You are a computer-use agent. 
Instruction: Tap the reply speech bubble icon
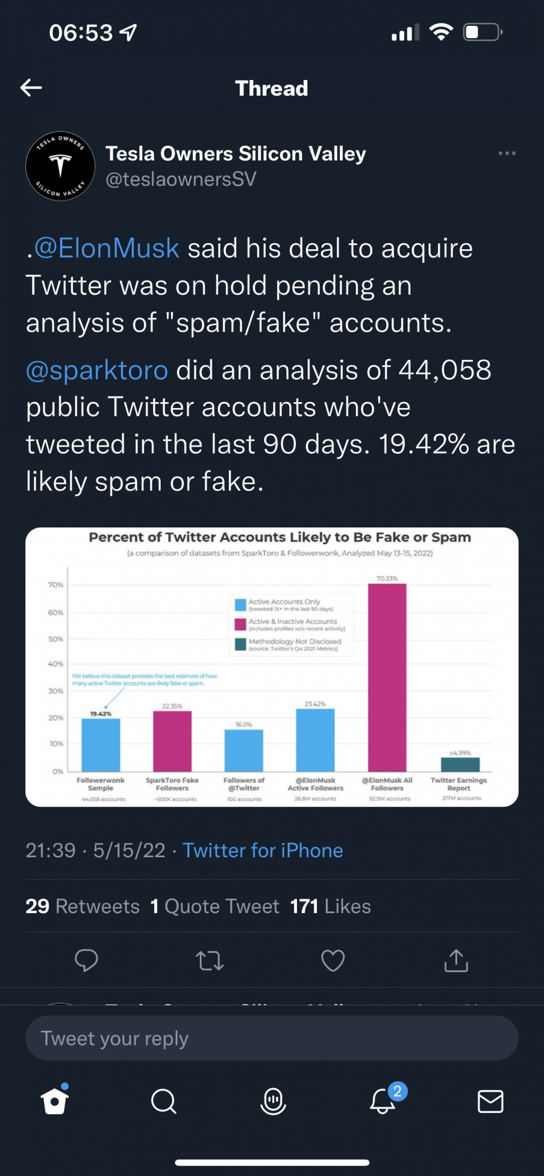coord(86,960)
